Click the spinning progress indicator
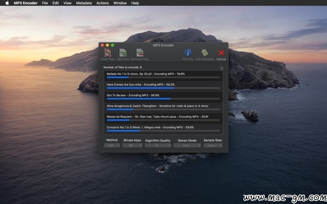327x204 pixels. pyautogui.click(x=221, y=68)
